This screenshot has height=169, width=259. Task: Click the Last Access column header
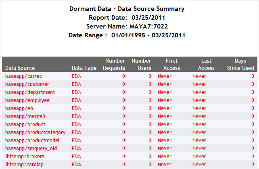[206, 65]
